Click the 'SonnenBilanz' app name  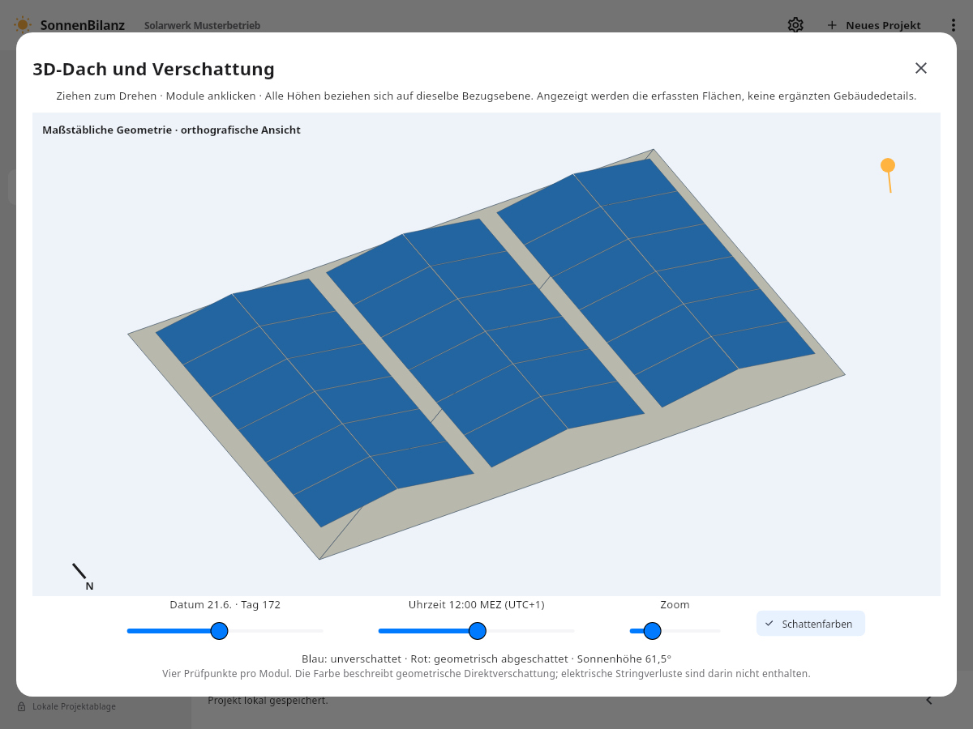(x=83, y=25)
